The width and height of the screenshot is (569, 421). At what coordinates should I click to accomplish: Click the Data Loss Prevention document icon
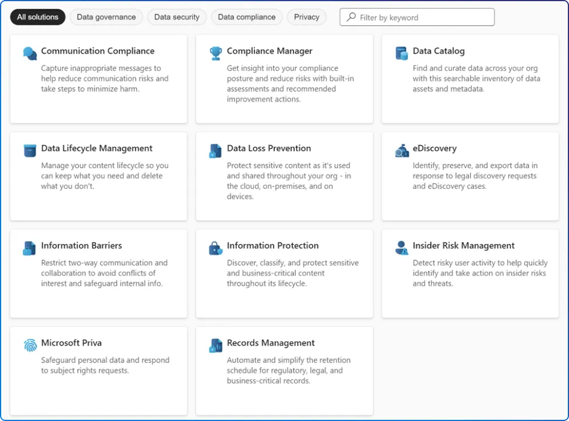coord(215,151)
